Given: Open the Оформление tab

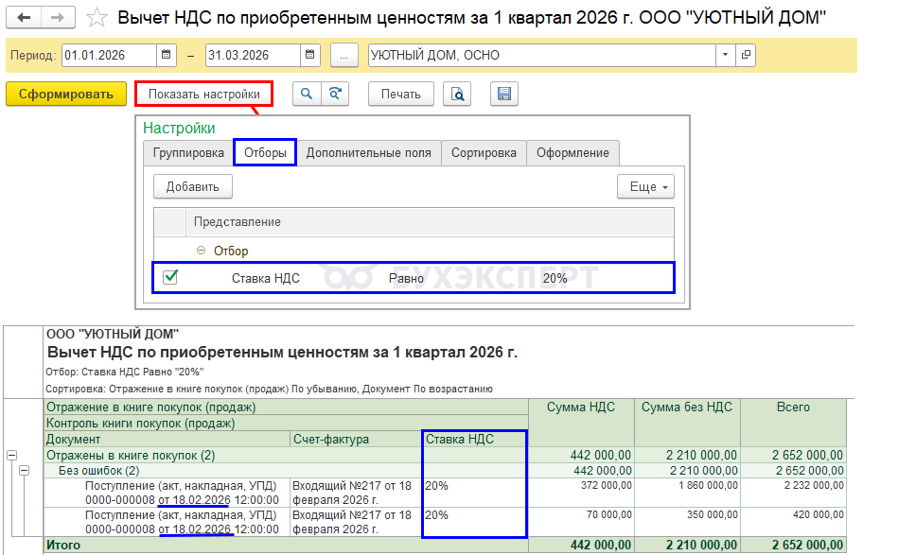Looking at the screenshot, I should [x=572, y=153].
